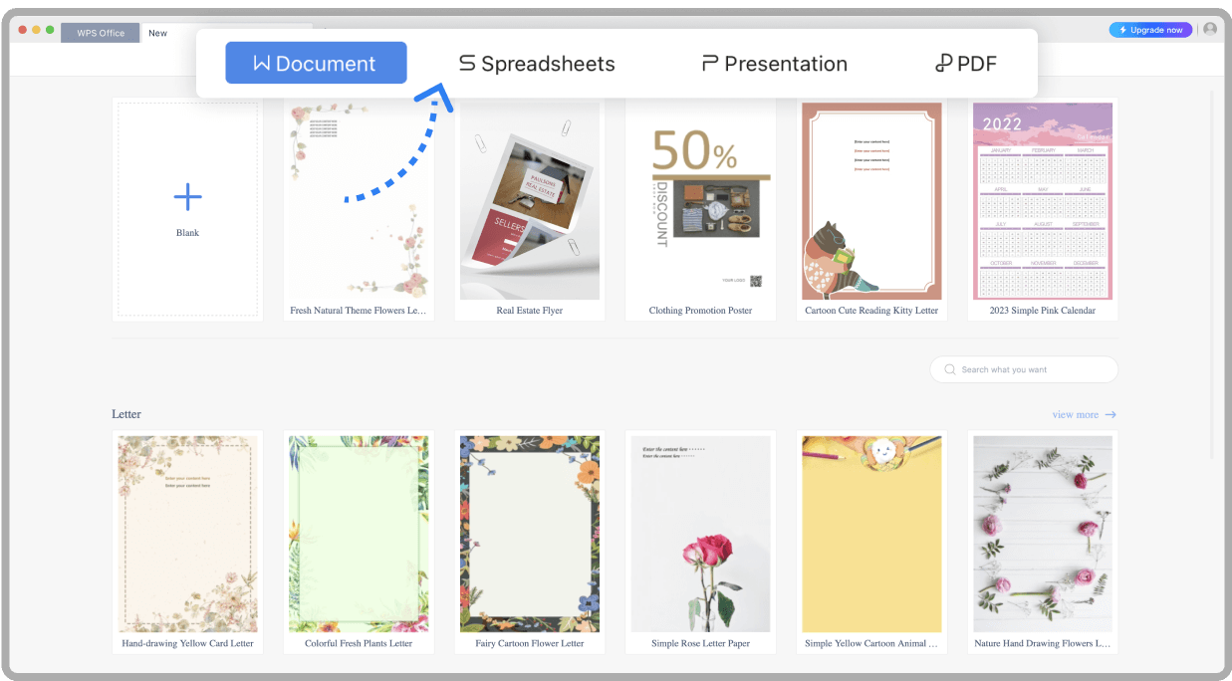Open the user account avatar icon

pos(1209,29)
